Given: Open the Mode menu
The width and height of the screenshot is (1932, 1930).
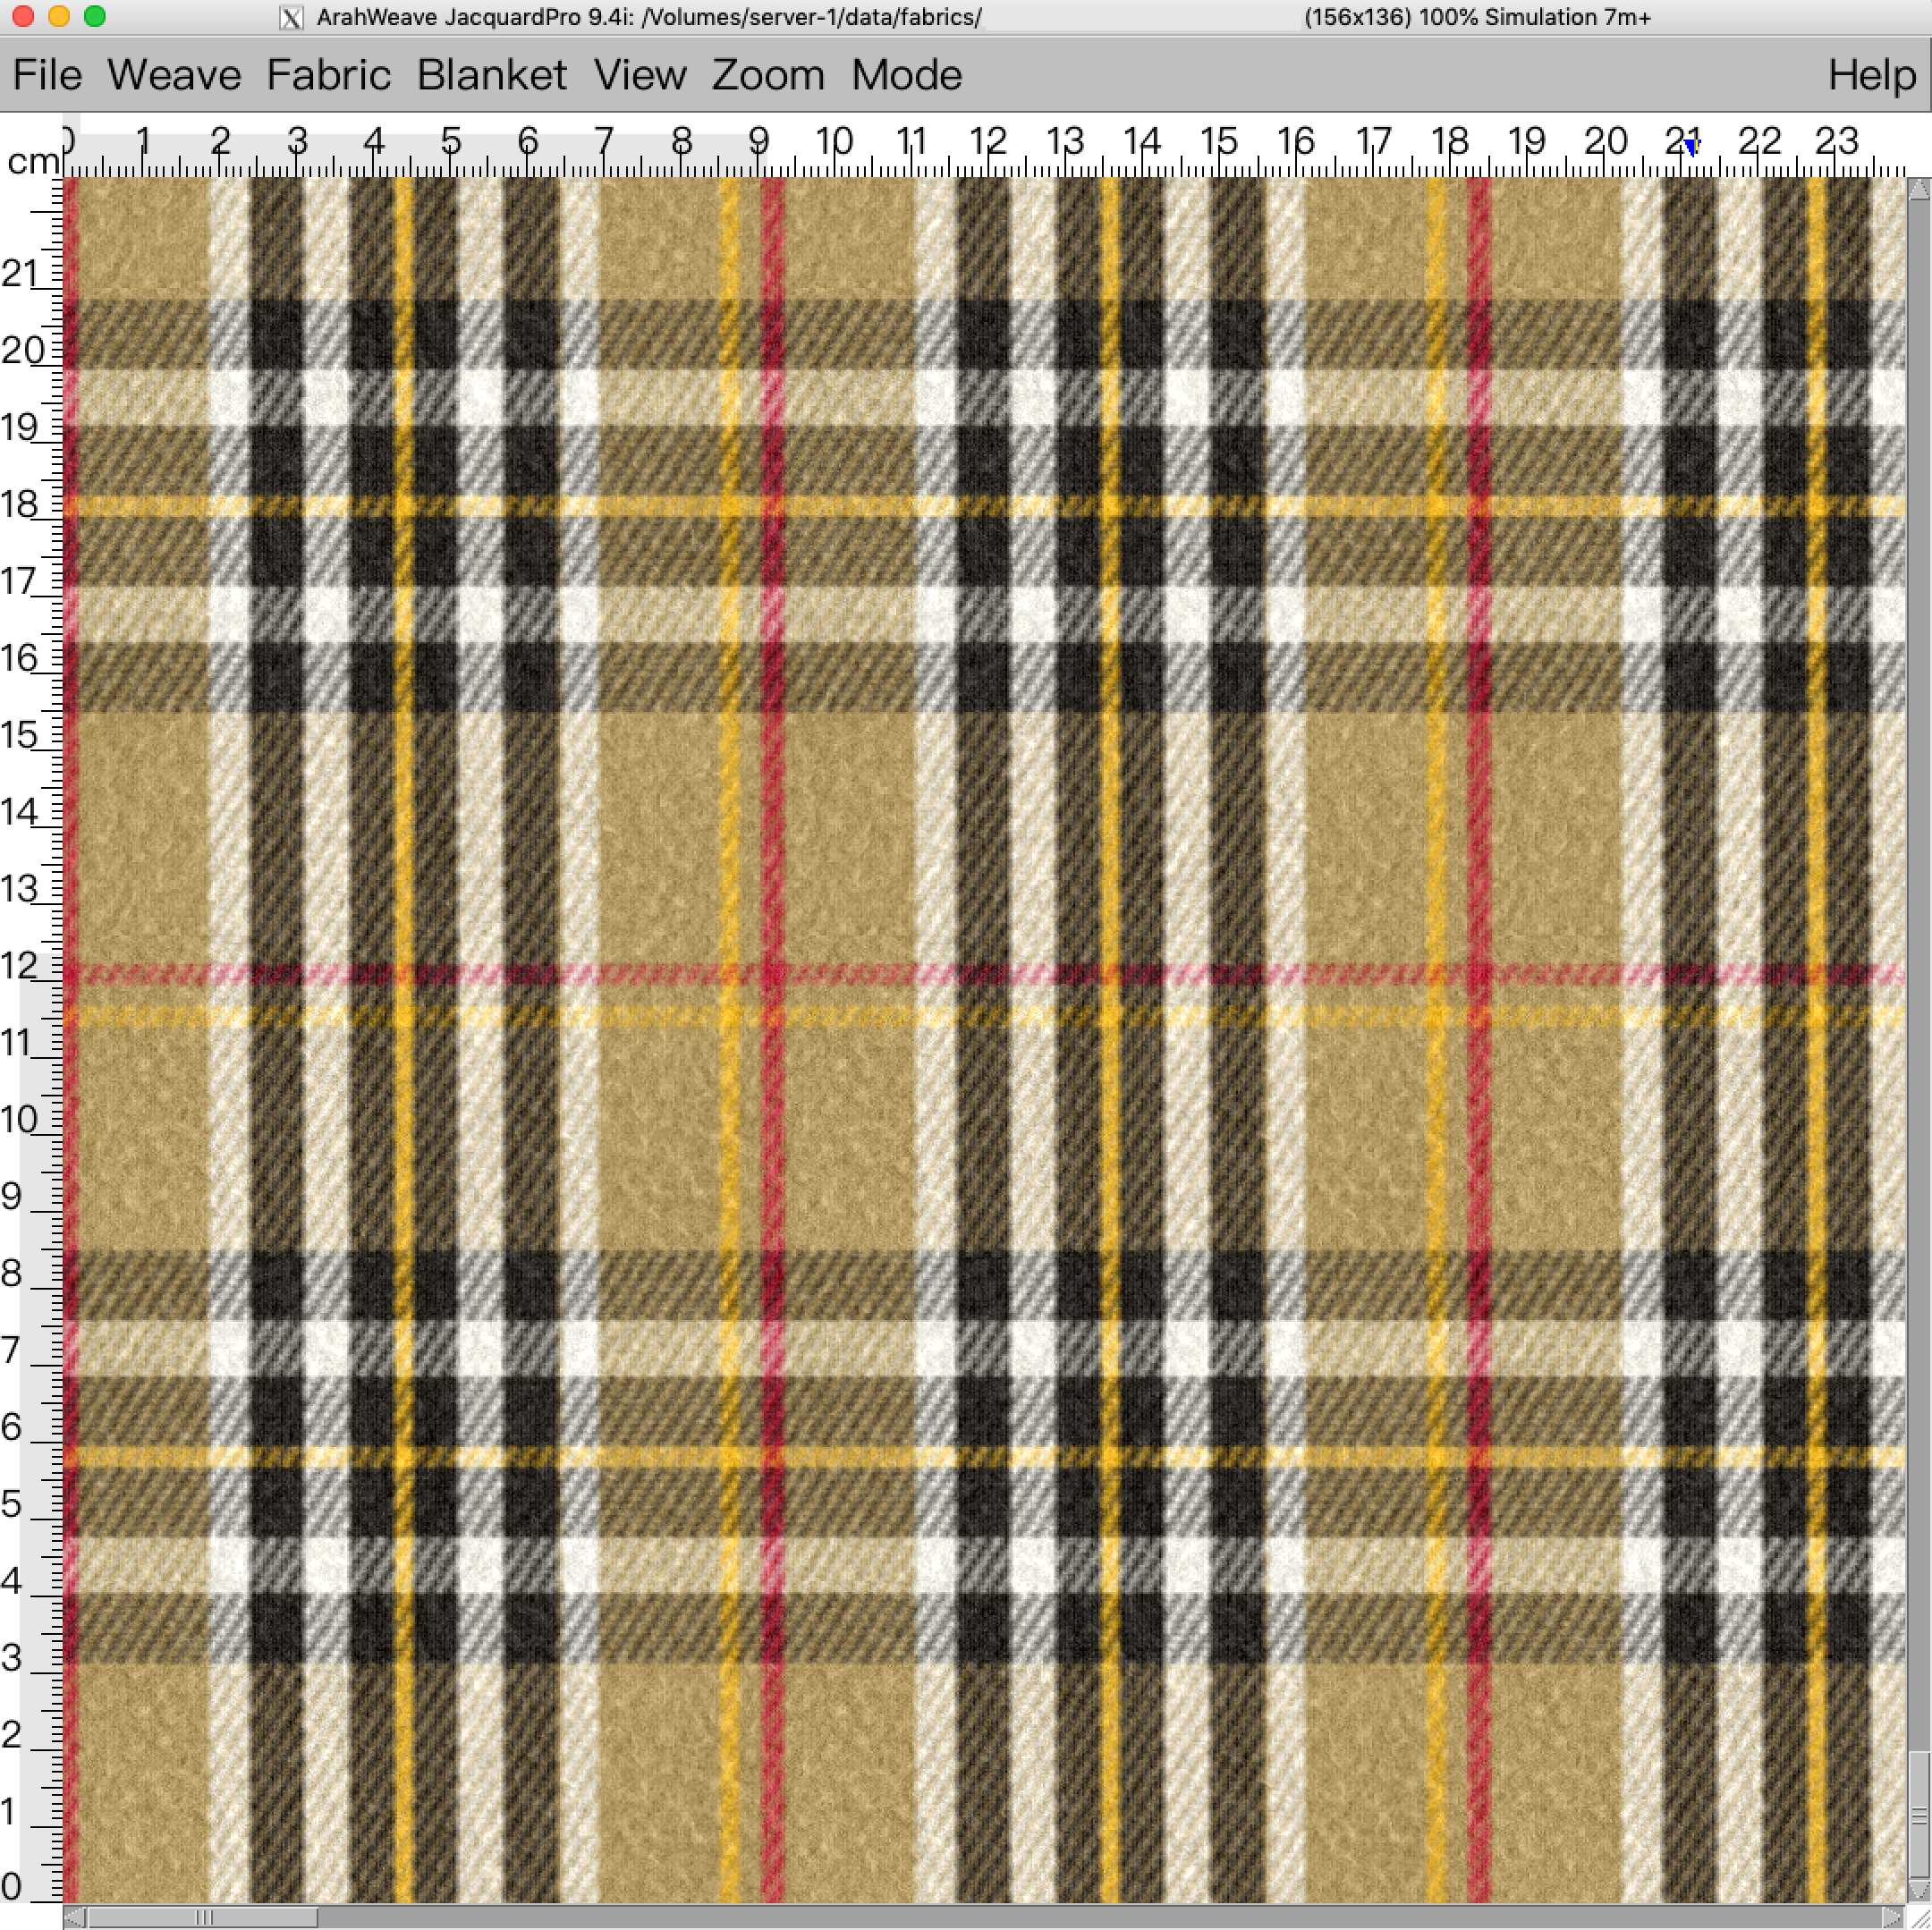Looking at the screenshot, I should [906, 75].
